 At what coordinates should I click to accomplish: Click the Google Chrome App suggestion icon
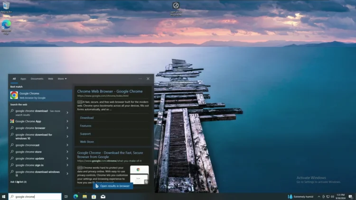(12, 121)
